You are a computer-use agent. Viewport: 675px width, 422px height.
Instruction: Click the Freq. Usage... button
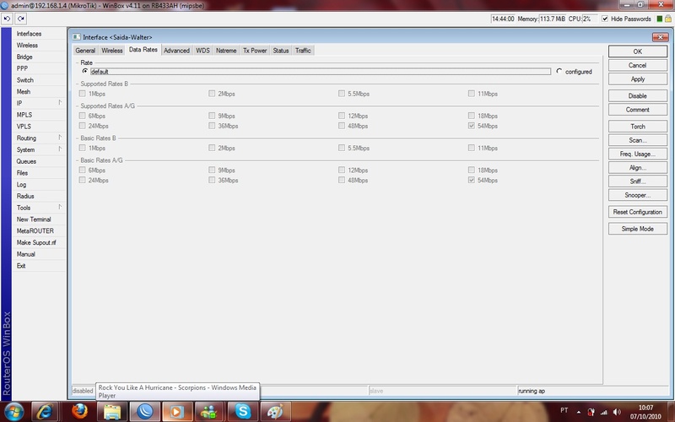pos(638,154)
